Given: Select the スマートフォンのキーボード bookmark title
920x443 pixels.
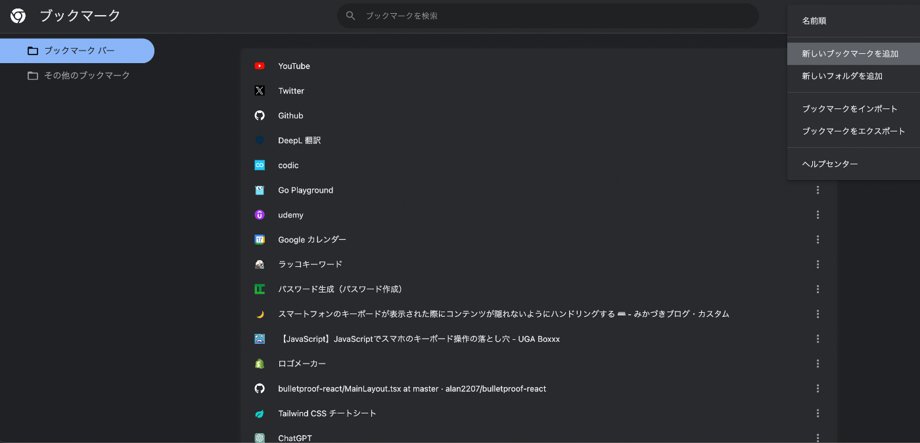Looking at the screenshot, I should 503,314.
